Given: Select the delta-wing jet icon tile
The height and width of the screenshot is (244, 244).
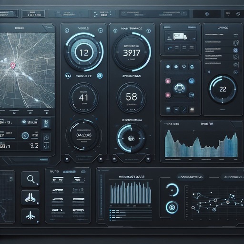Looking at the screenshot, I should 30,198.
